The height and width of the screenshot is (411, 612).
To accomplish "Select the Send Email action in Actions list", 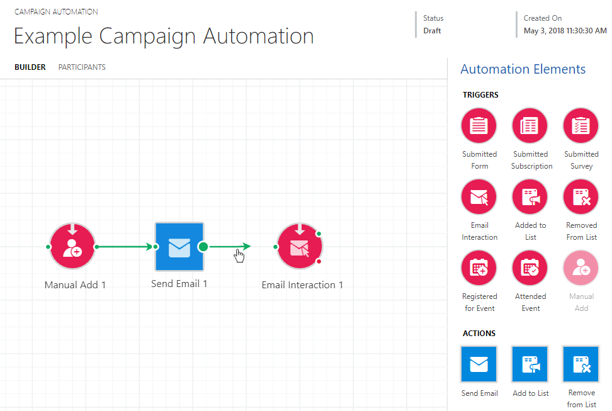I will pos(479,364).
